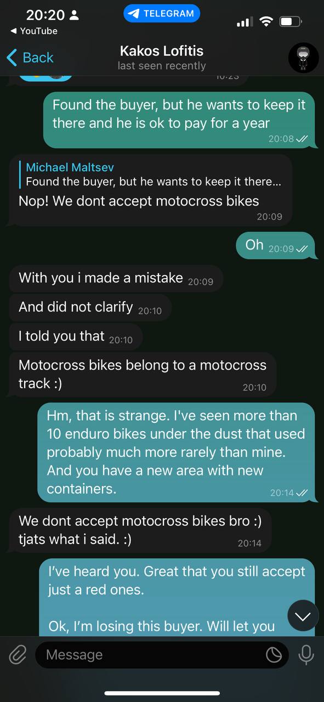Image resolution: width=324 pixels, height=702 pixels.
Task: Tap the Back chevron button
Action: click(x=30, y=58)
